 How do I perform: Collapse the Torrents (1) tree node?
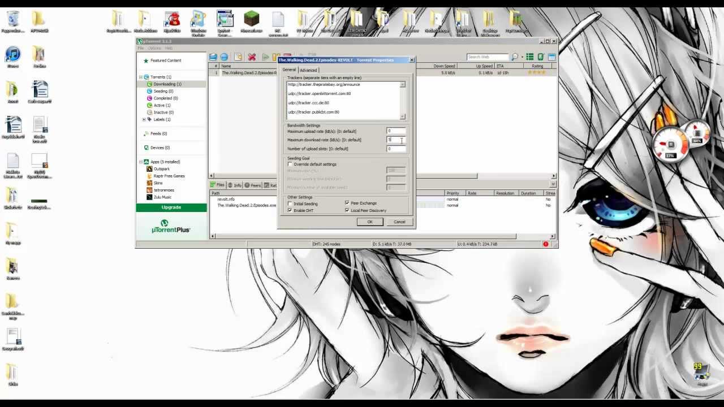pyautogui.click(x=140, y=77)
